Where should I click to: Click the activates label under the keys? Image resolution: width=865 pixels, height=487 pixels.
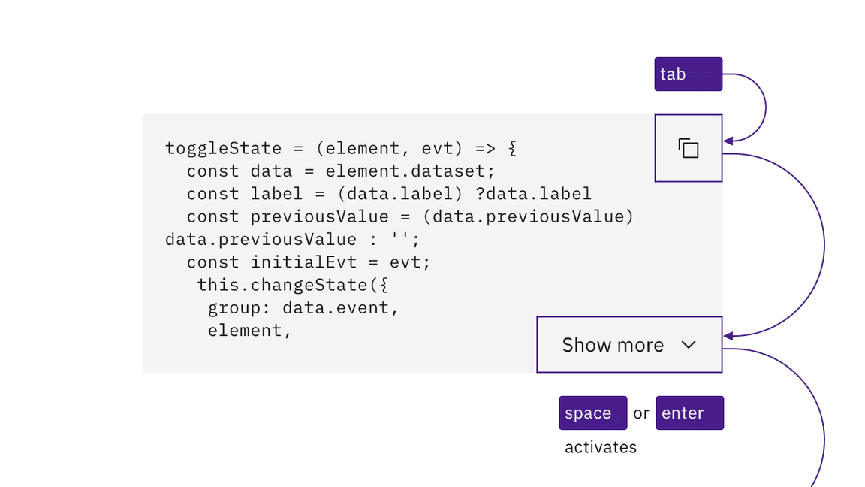[x=600, y=446]
